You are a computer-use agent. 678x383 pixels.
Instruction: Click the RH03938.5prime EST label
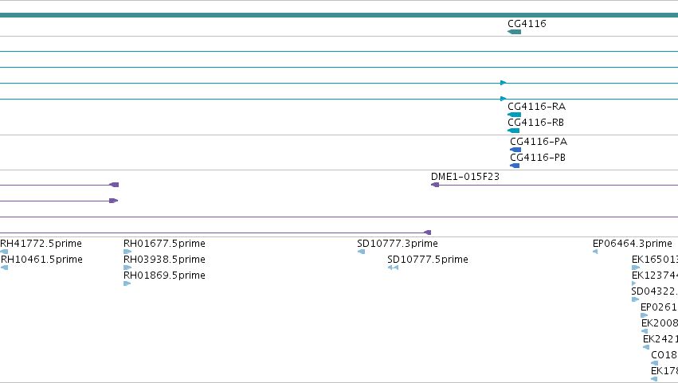(x=164, y=260)
